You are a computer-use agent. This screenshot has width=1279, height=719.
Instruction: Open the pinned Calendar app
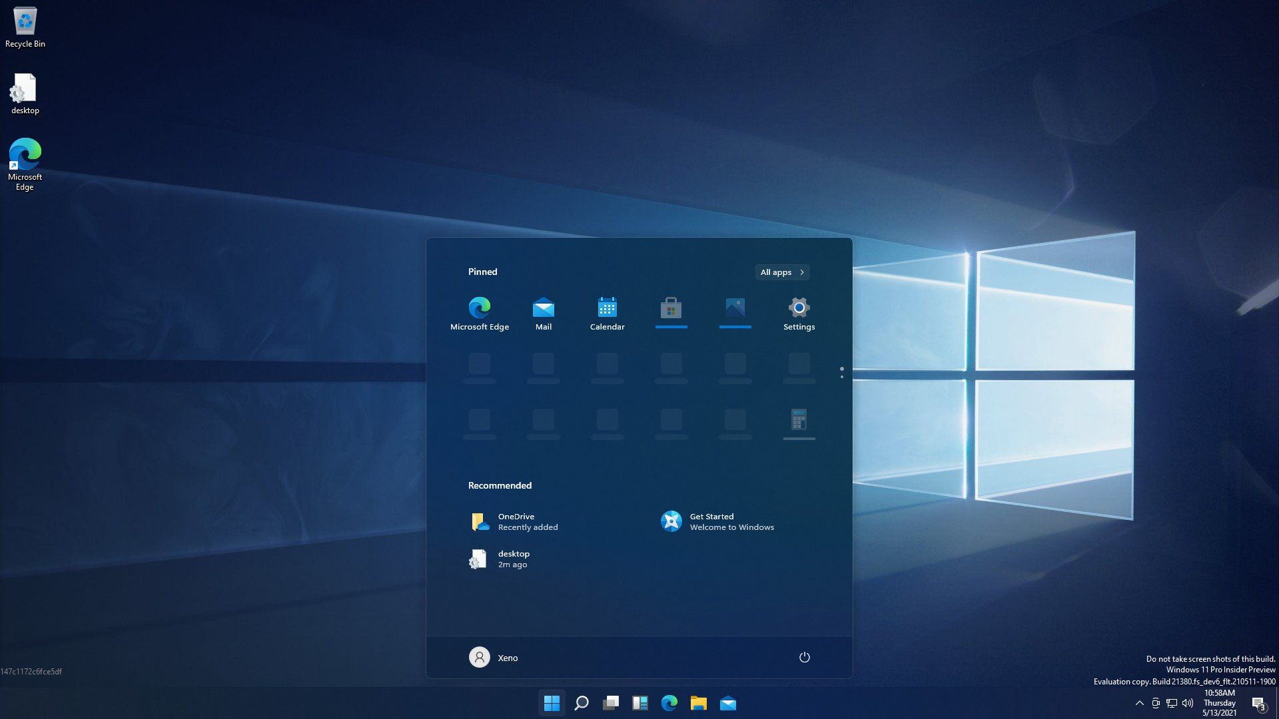608,314
